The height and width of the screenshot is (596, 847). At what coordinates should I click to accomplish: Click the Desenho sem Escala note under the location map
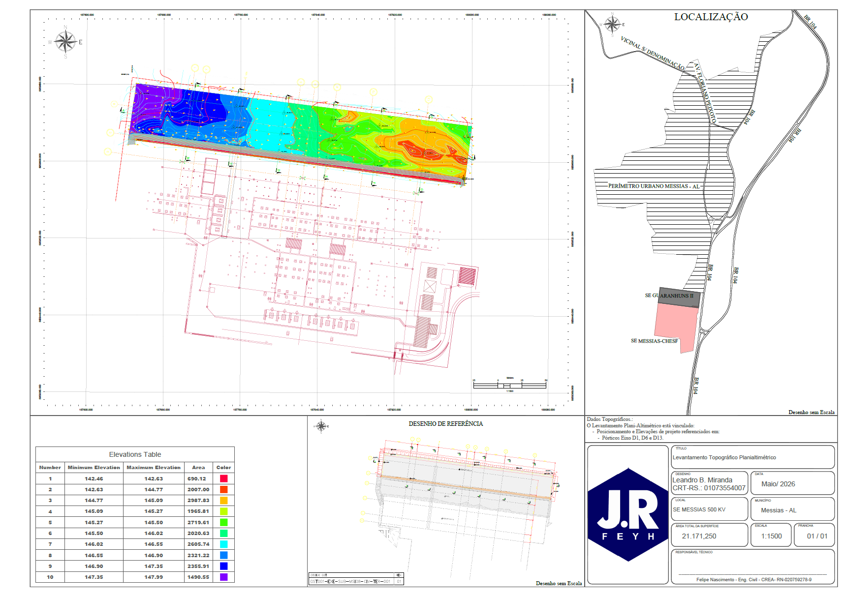pos(812,412)
